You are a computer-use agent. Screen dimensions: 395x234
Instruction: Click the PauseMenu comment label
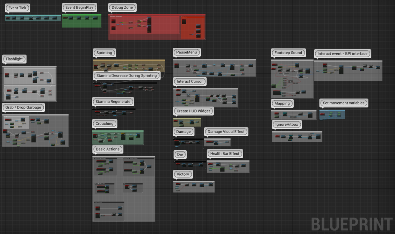click(x=187, y=52)
